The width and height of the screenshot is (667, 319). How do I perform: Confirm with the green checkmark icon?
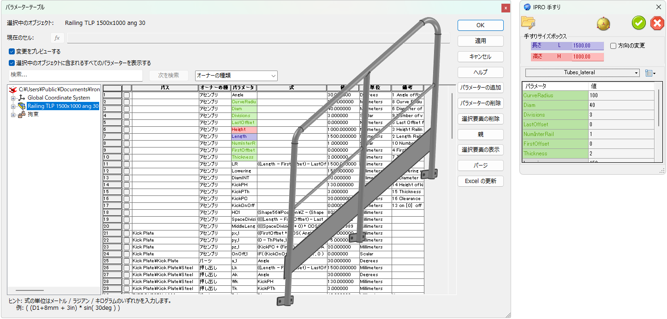[638, 23]
